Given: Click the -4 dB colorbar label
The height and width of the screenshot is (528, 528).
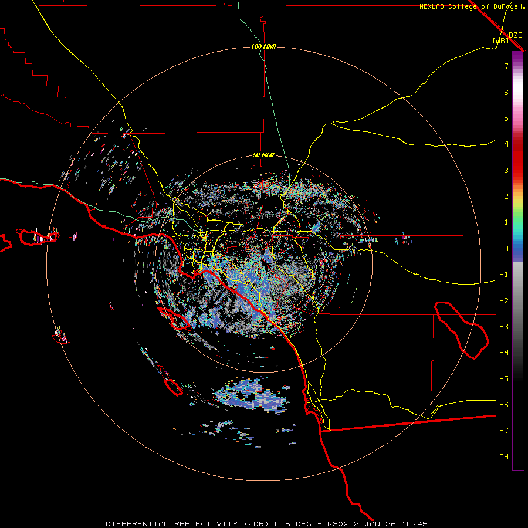Looking at the screenshot, I should point(504,353).
